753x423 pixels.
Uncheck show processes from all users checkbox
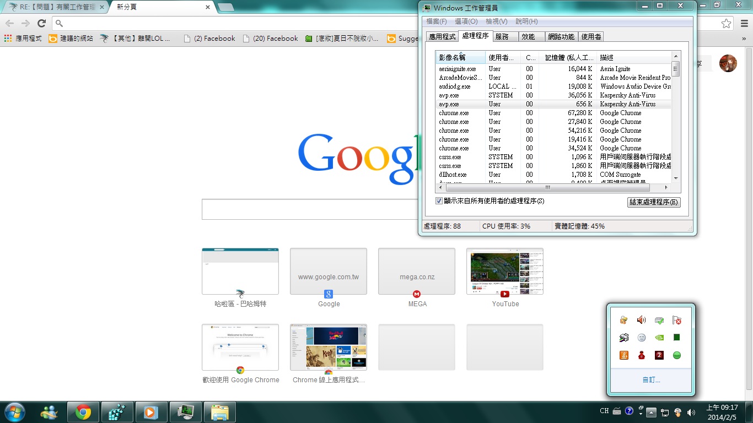click(x=439, y=201)
